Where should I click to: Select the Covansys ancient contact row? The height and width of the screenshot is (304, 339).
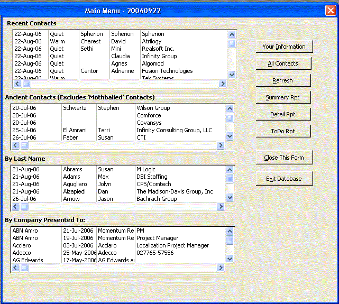[118, 123]
